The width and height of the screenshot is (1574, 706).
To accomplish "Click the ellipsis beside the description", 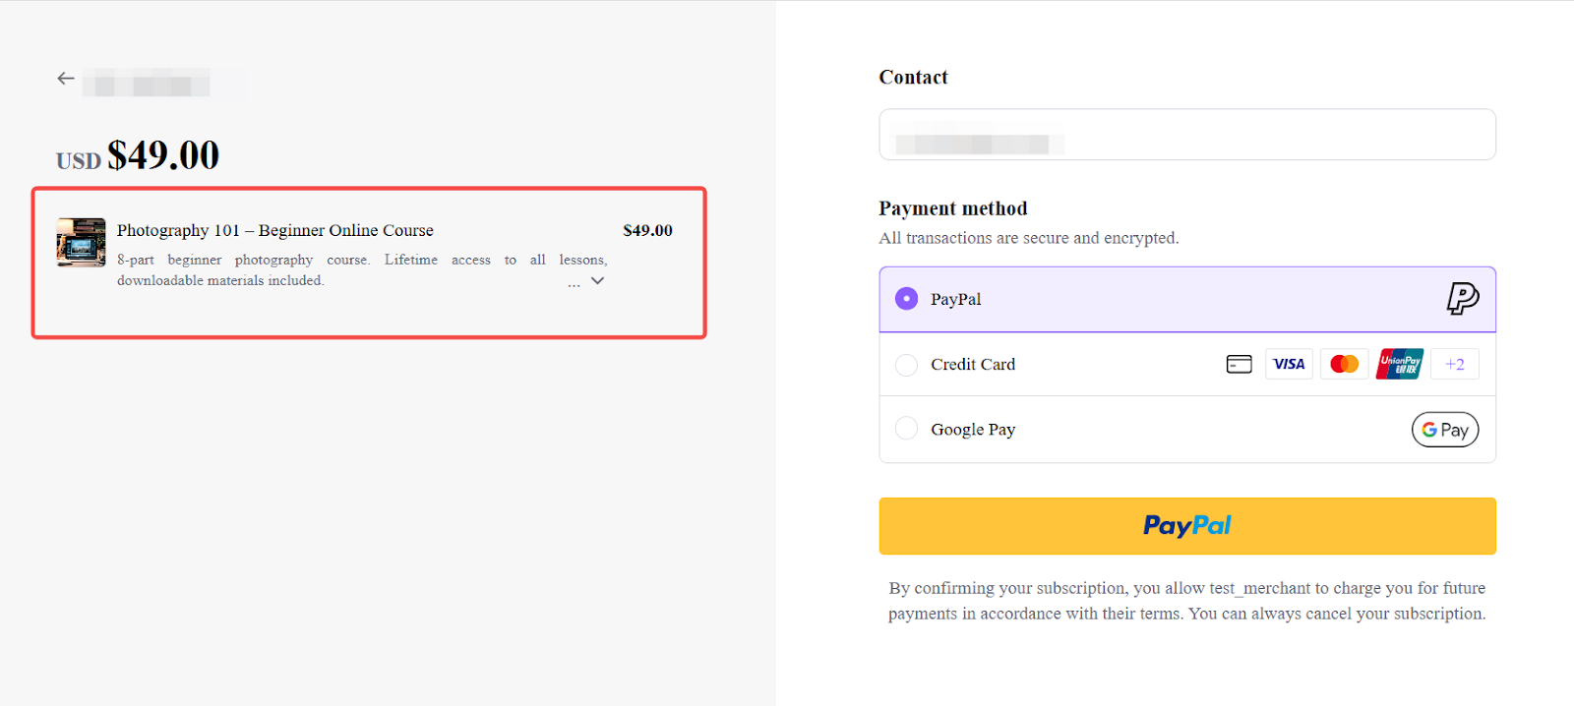I will point(574,284).
